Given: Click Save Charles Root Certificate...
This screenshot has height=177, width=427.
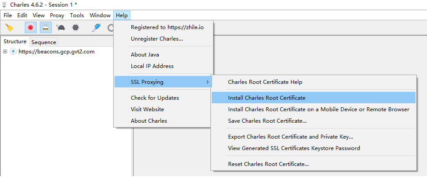Looking at the screenshot, I should (267, 121).
